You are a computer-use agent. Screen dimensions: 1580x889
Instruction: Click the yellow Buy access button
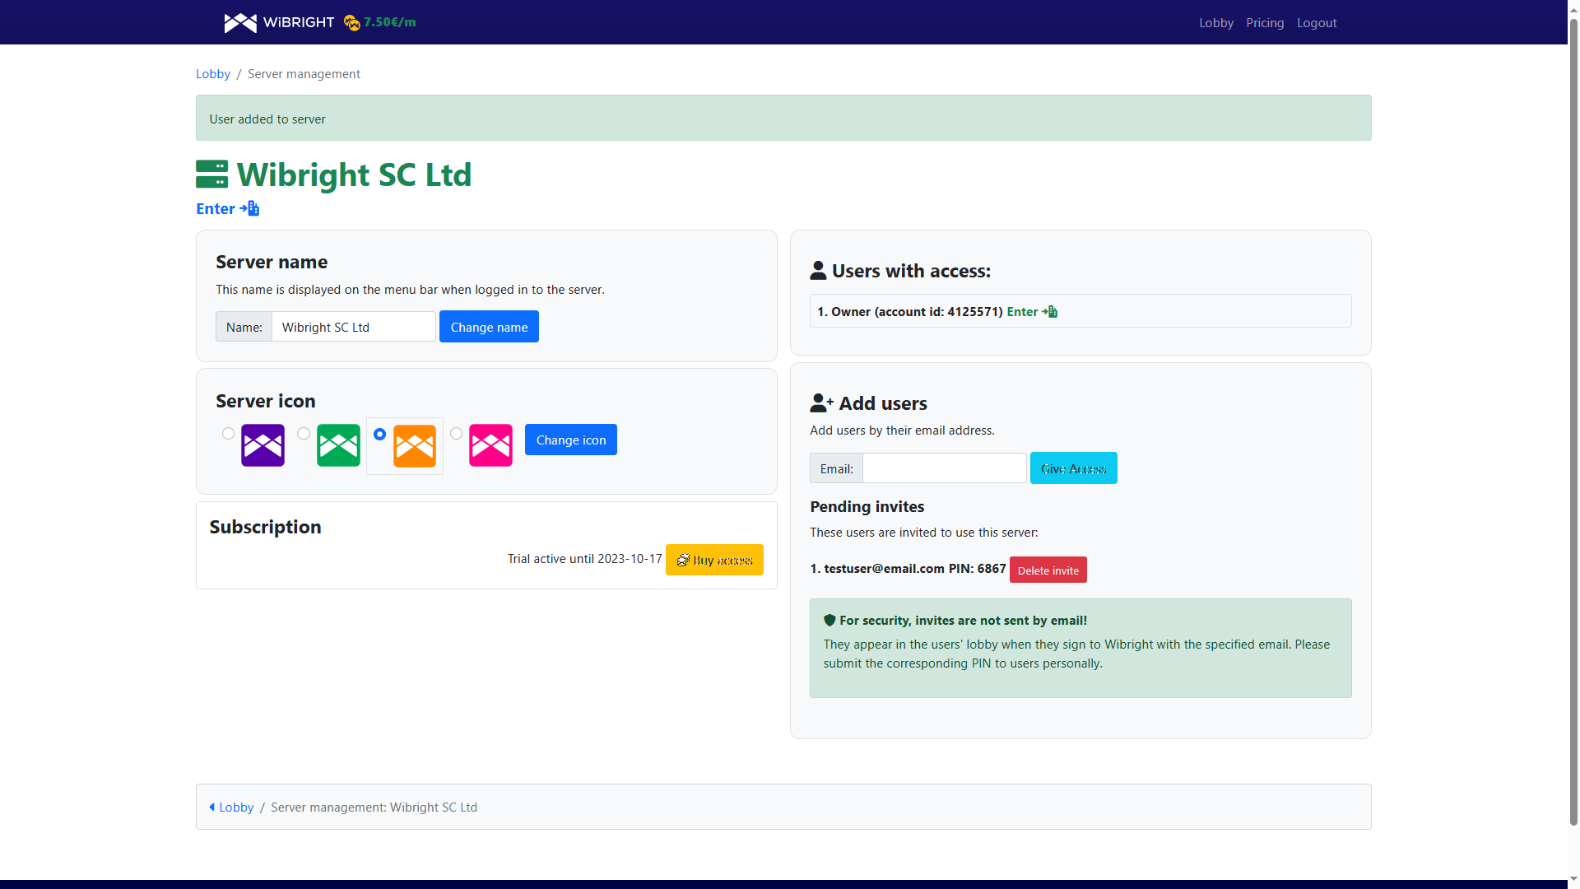tap(714, 560)
